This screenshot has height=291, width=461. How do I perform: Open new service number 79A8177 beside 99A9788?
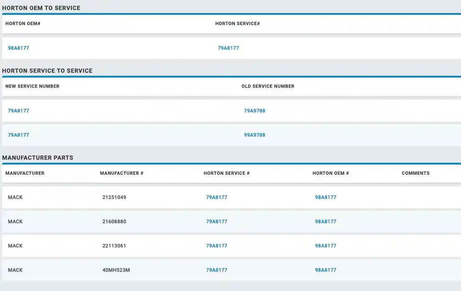point(18,135)
